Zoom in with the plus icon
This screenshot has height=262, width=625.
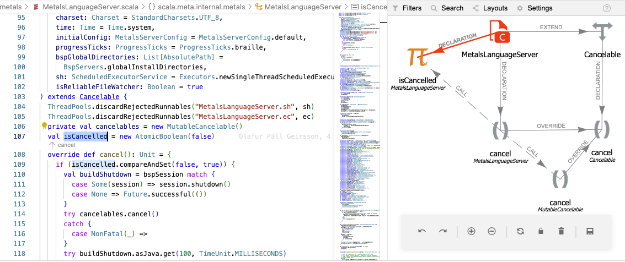pos(471,231)
